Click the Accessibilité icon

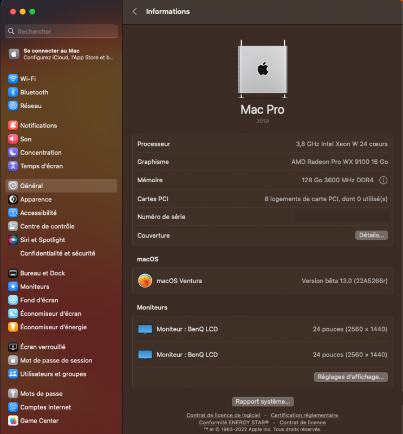[x=13, y=213]
